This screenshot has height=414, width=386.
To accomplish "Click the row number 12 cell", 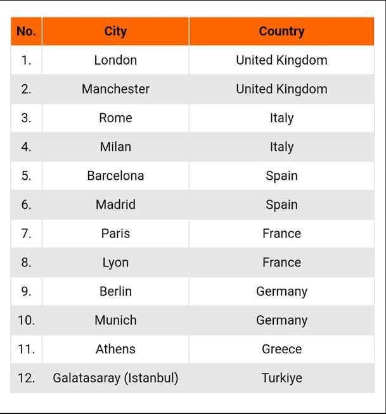I will pos(26,378).
